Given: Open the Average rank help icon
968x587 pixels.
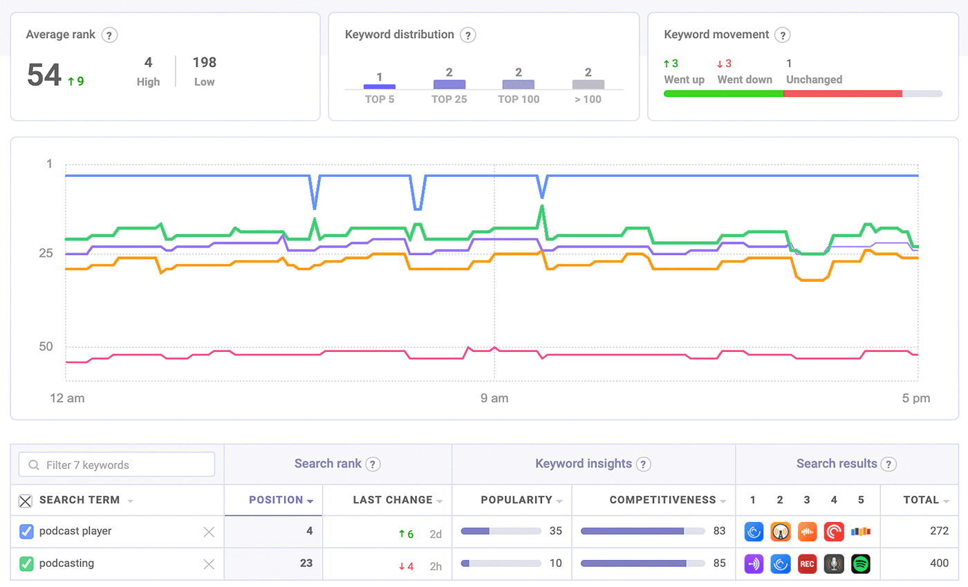Looking at the screenshot, I should pos(110,35).
